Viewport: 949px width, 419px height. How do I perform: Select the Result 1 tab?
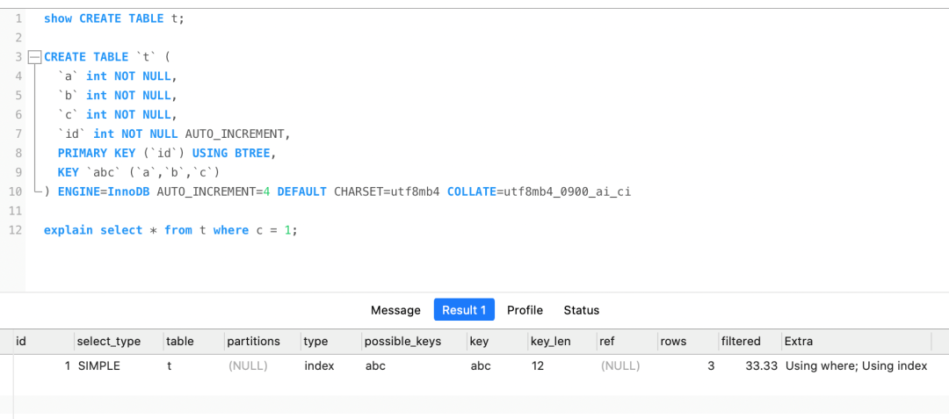click(464, 310)
